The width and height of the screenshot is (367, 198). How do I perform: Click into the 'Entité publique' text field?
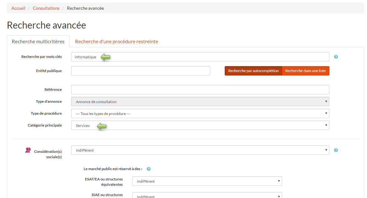click(140, 71)
